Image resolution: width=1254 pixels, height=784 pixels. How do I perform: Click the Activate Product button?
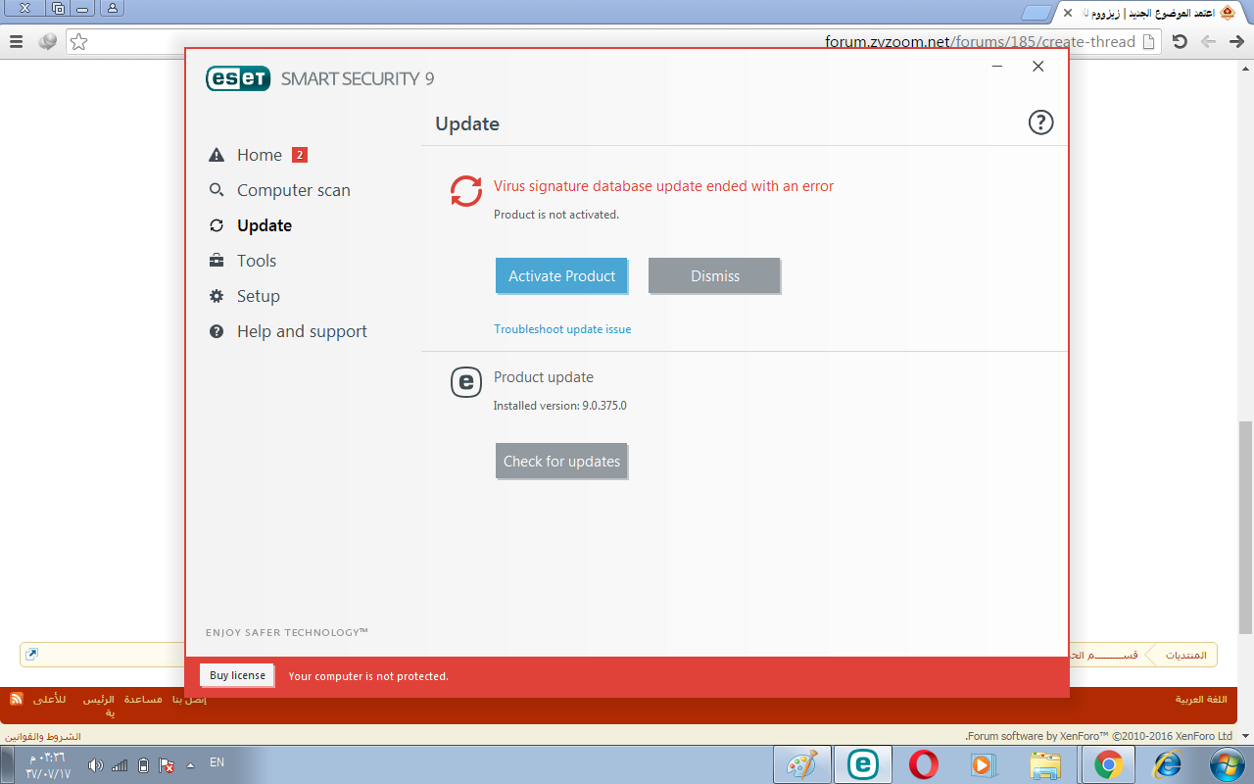click(x=561, y=276)
